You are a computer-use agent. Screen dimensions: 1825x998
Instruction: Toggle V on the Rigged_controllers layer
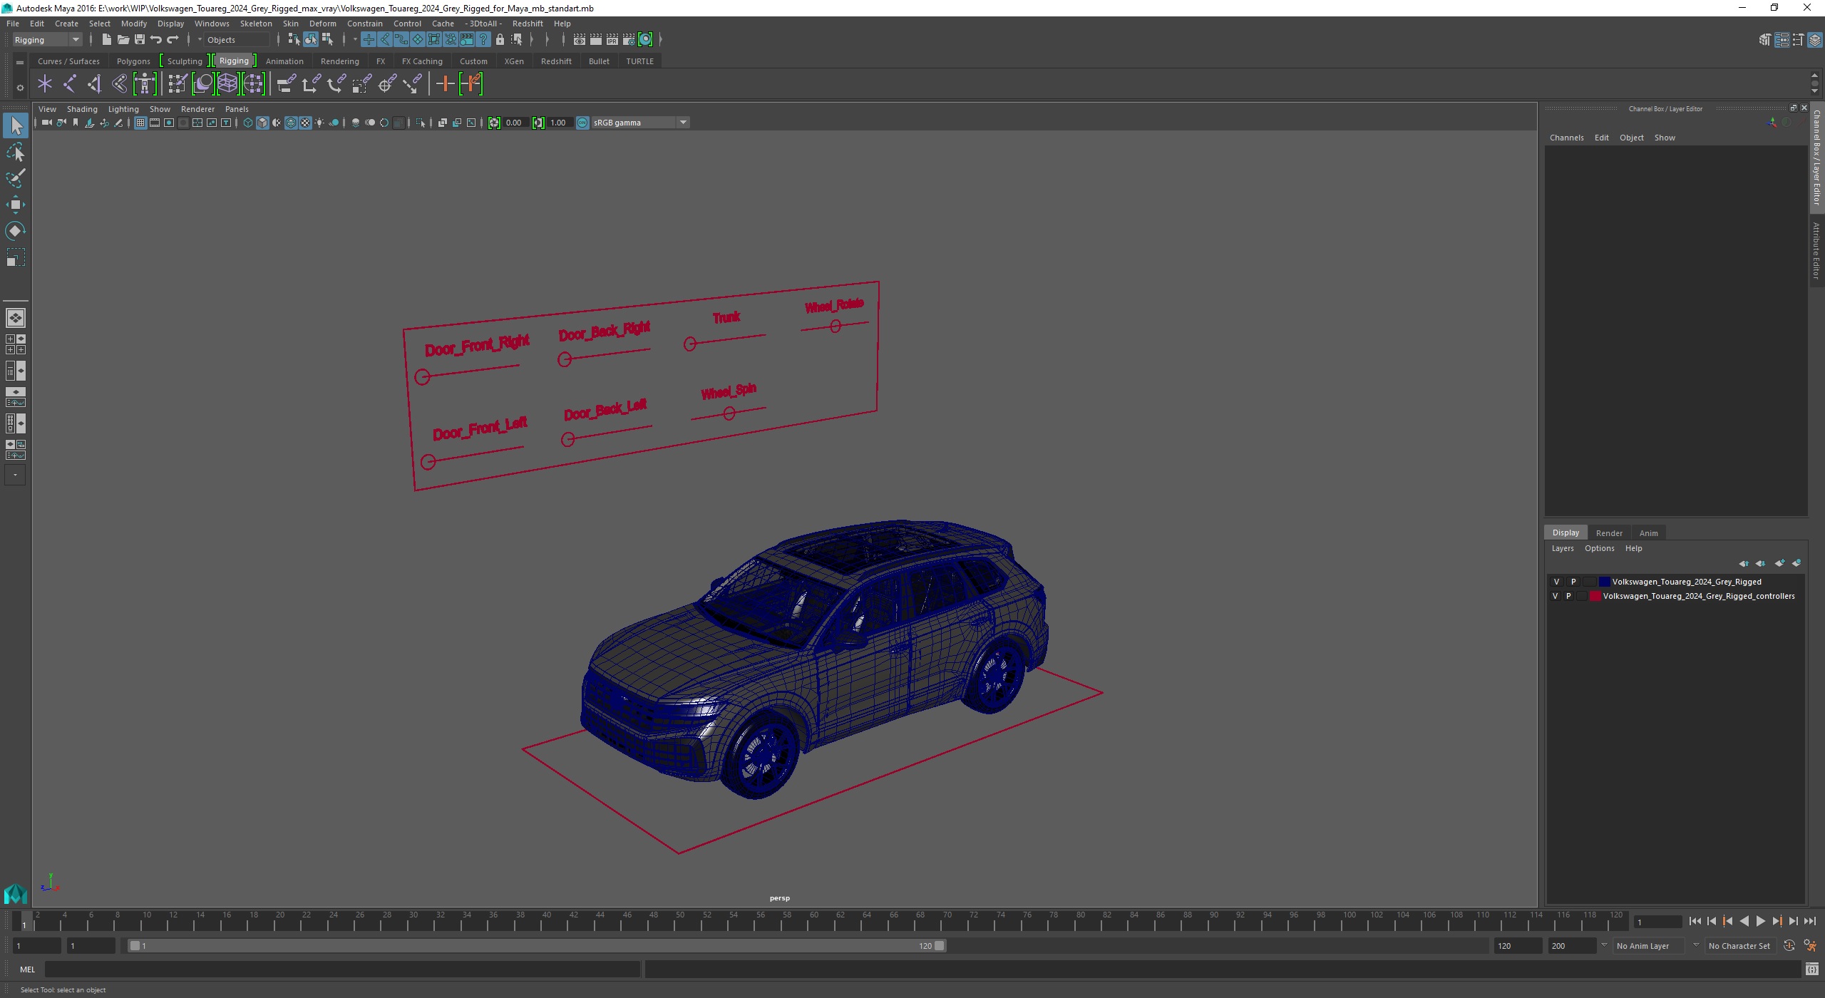1555,596
